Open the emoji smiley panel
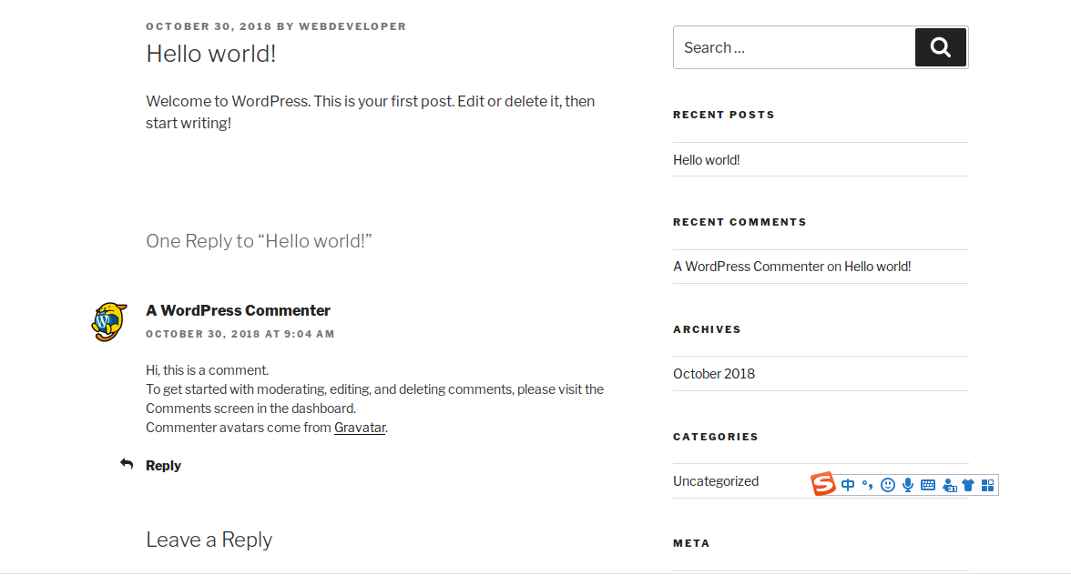This screenshot has height=575, width=1071. pos(888,485)
